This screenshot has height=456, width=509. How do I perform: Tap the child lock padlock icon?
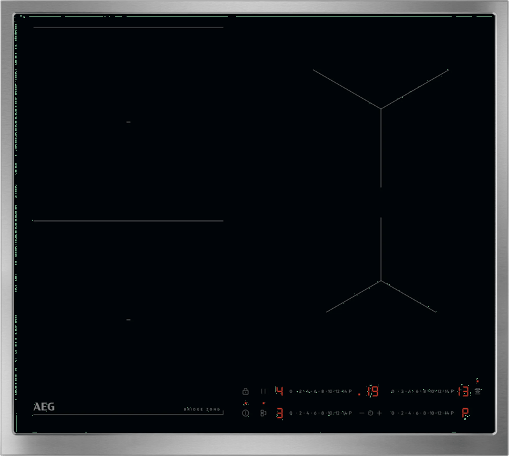246,391
